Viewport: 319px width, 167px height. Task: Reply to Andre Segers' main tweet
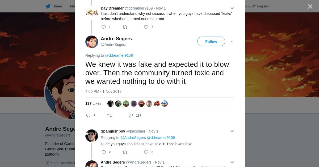pyautogui.click(x=88, y=116)
